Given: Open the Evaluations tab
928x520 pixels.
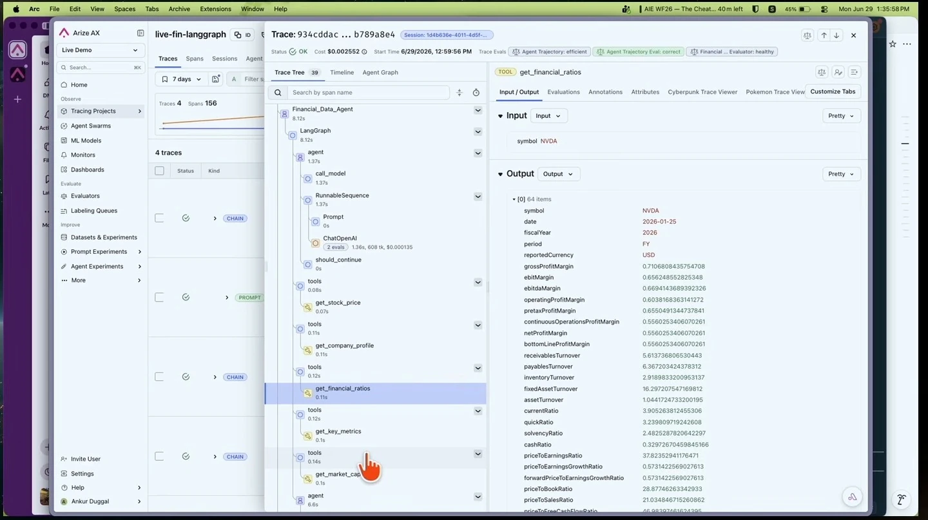Looking at the screenshot, I should click(x=563, y=92).
